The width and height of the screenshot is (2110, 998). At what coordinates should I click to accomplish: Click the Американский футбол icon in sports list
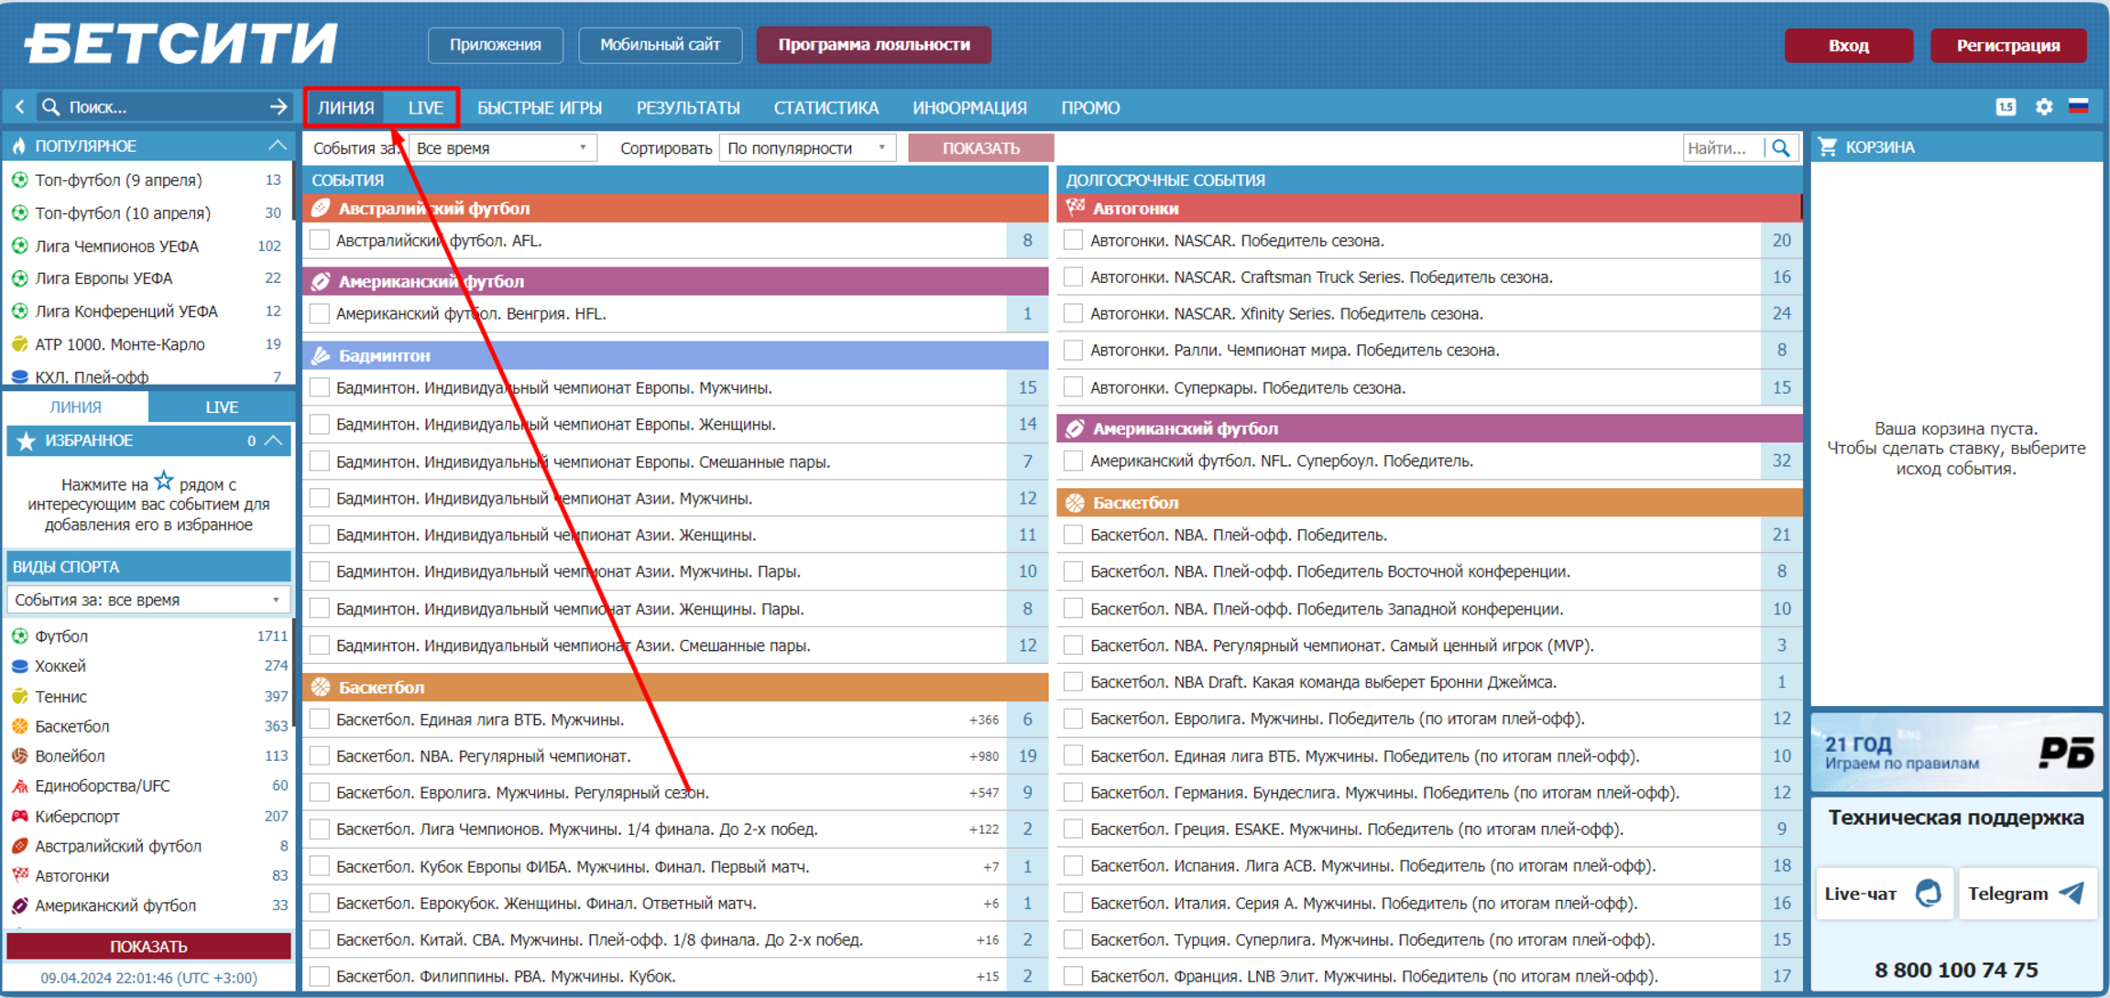(19, 906)
